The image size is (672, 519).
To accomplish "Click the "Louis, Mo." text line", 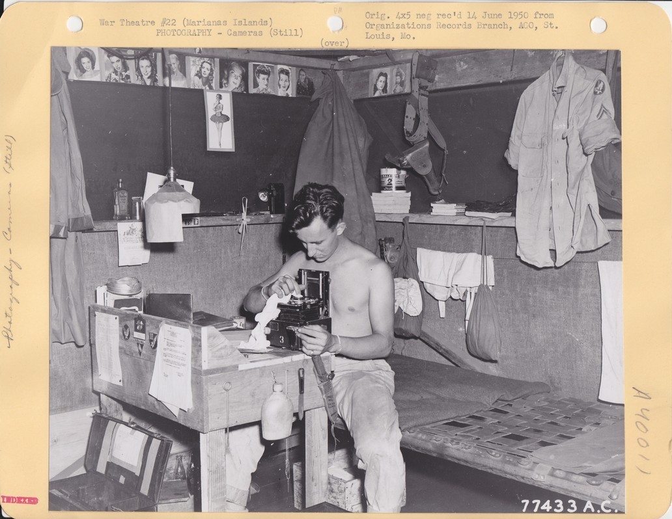I will [390, 36].
